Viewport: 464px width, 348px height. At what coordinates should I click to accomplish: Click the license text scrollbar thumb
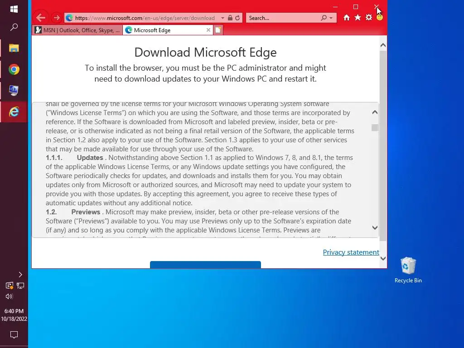375,127
